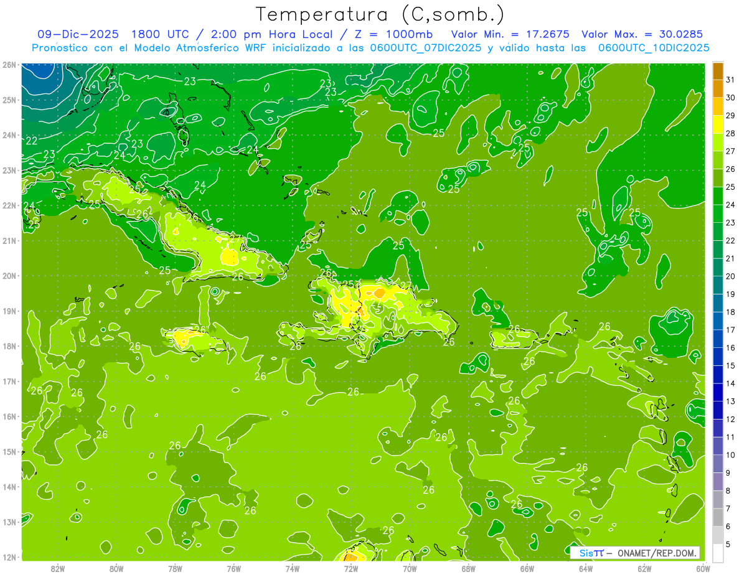747x577 pixels.
Task: Click the legend color band between 26 and 27
Action: tap(718, 161)
